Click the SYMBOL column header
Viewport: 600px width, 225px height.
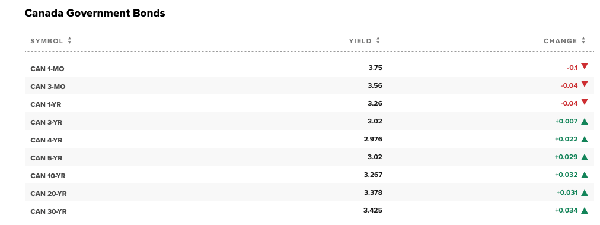(47, 41)
